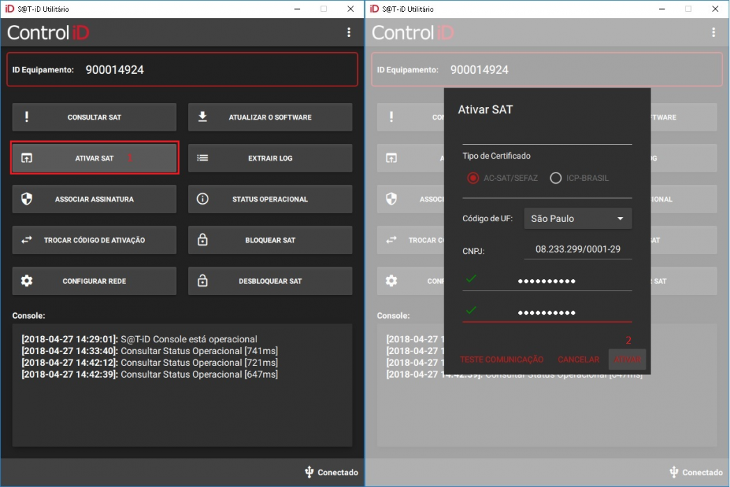Click the gear icon on Configurar Rede, left window
The width and height of the screenshot is (730, 487).
tap(26, 281)
